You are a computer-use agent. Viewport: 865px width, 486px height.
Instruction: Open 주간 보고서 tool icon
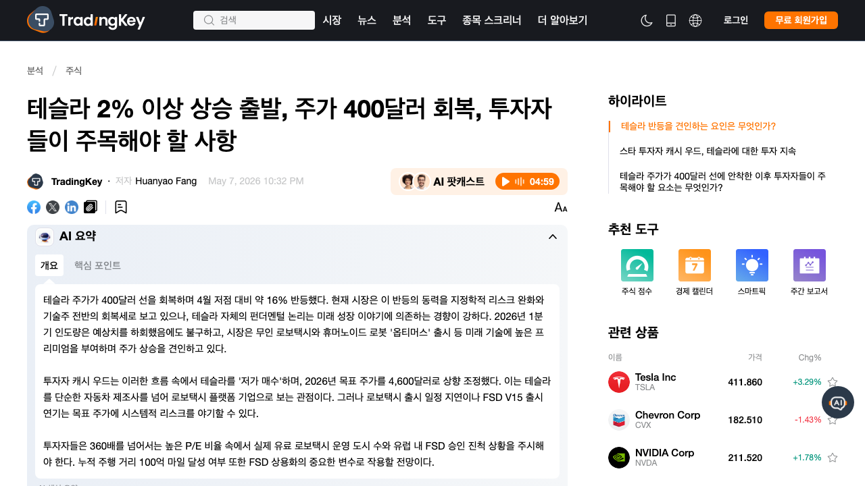[810, 265]
